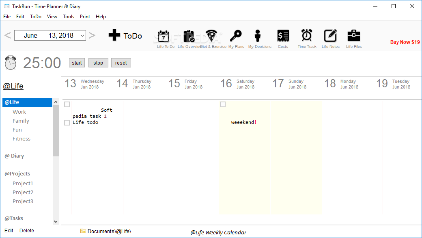Viewport: 422px width, 238px height.
Task: Click the timer alarm clock icon
Action: (x=11, y=63)
